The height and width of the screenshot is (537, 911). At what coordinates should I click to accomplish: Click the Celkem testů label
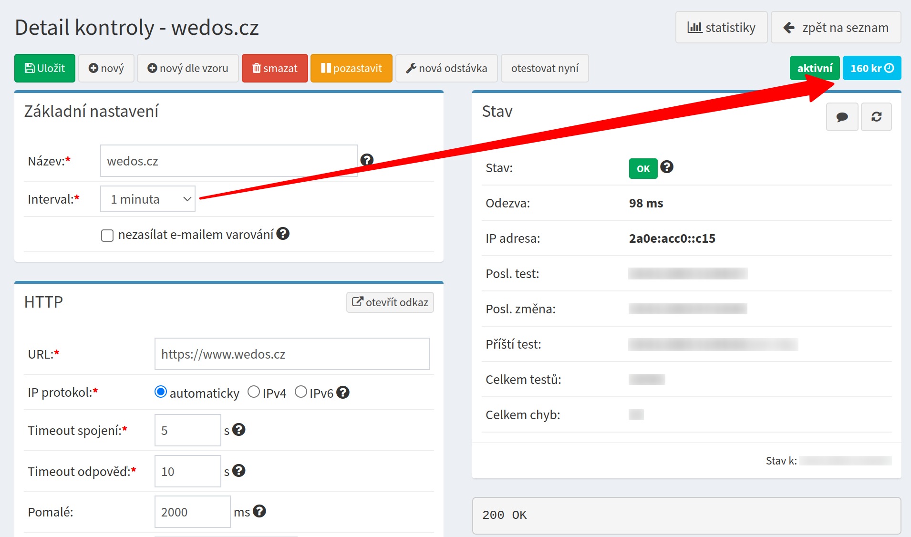[523, 380]
